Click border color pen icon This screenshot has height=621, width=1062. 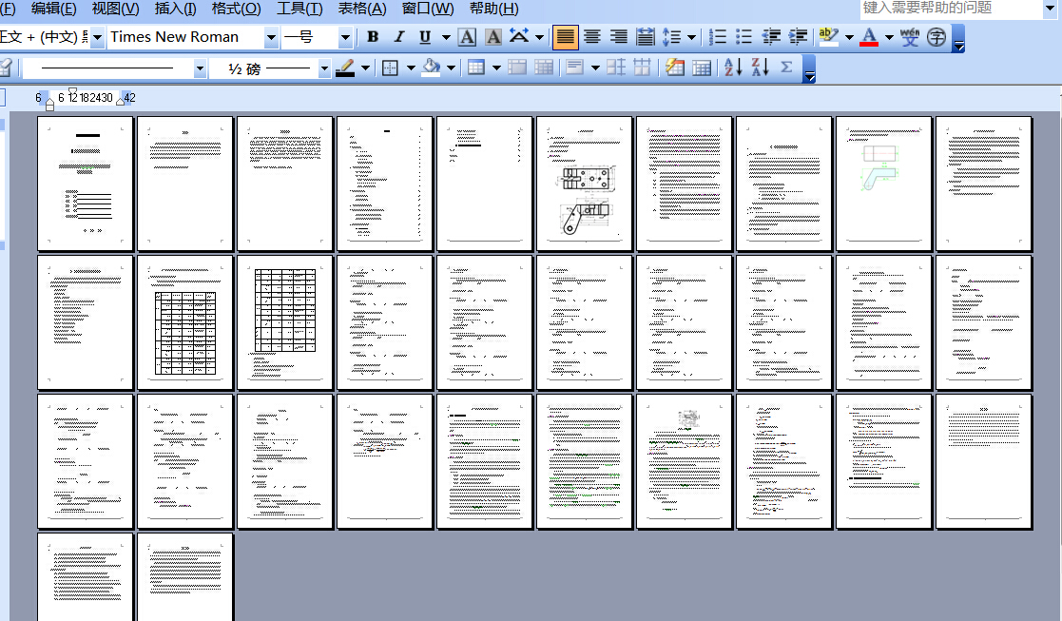tap(345, 68)
